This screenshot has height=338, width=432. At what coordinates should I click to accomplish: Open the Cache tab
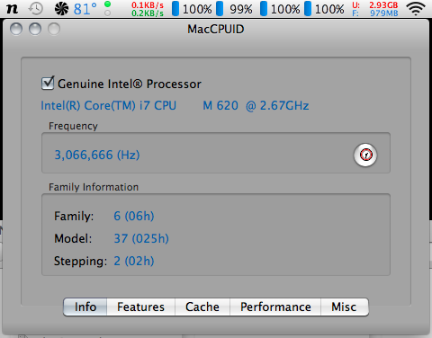click(202, 307)
